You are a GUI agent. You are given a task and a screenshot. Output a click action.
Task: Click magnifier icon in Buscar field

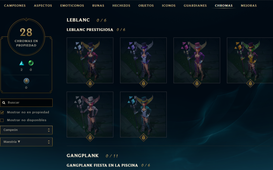coord(4,103)
